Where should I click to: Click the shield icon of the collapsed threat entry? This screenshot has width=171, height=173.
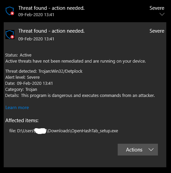pos(10,11)
